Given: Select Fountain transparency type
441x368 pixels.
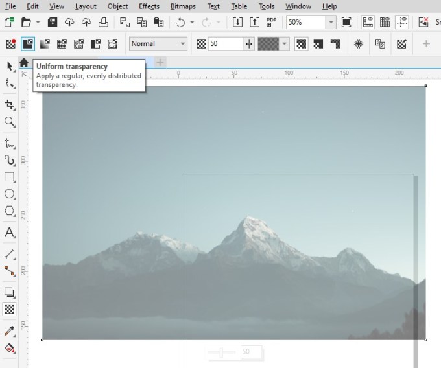Looking at the screenshot, I should (x=45, y=44).
